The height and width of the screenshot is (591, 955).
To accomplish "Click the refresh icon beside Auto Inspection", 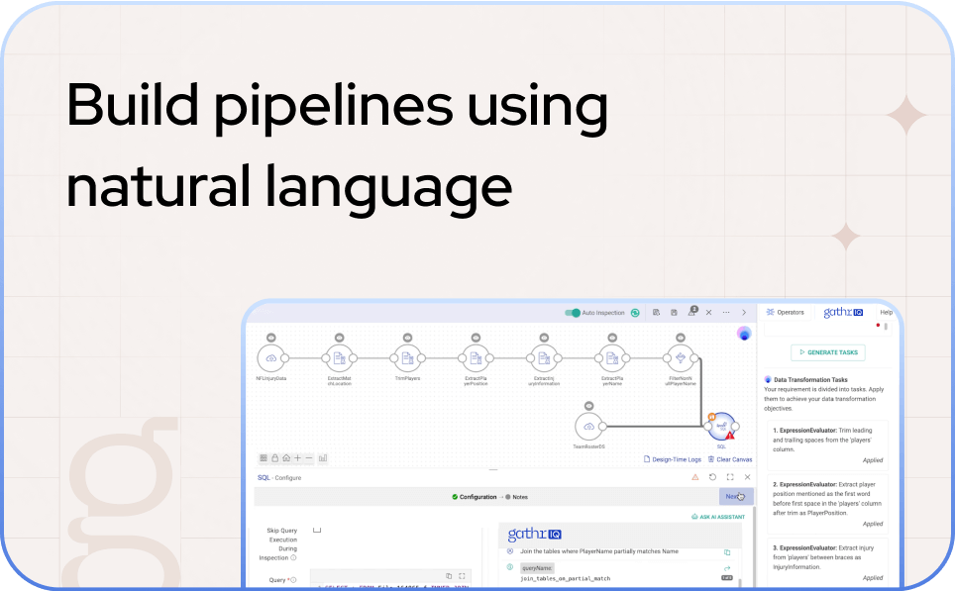I will click(x=635, y=313).
